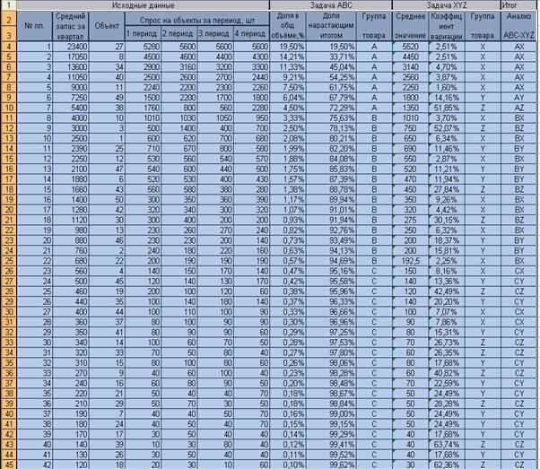Select the 19,50% share cell in row 4
The width and height of the screenshot is (540, 469).
[x=288, y=47]
